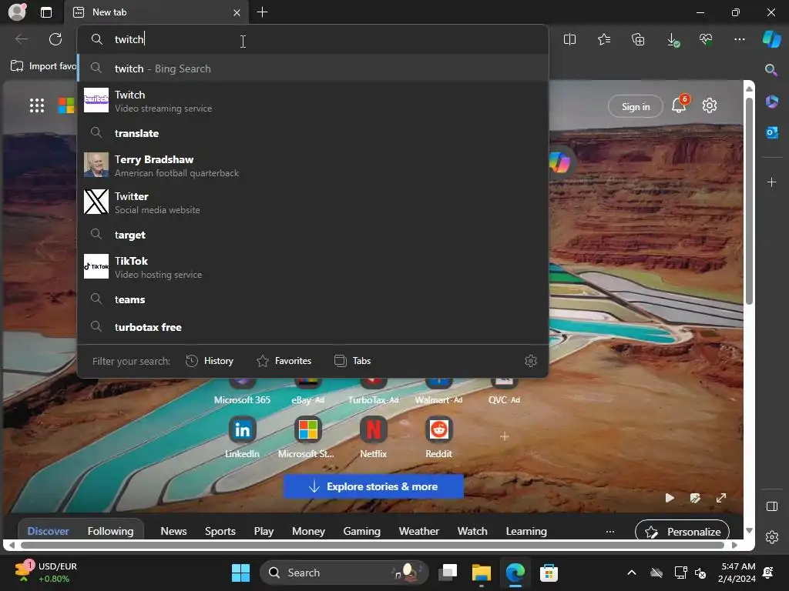Open sidebar settings gear at bottom
This screenshot has height=591, width=789.
(772, 537)
